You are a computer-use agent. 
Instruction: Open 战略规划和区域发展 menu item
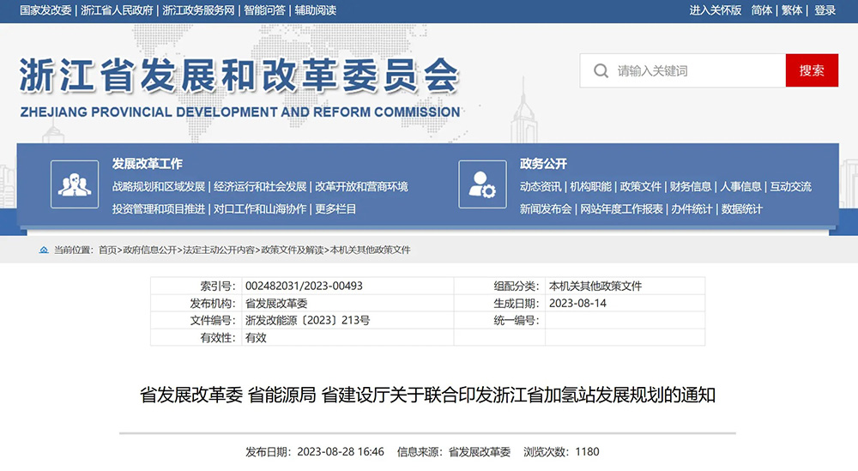(159, 186)
